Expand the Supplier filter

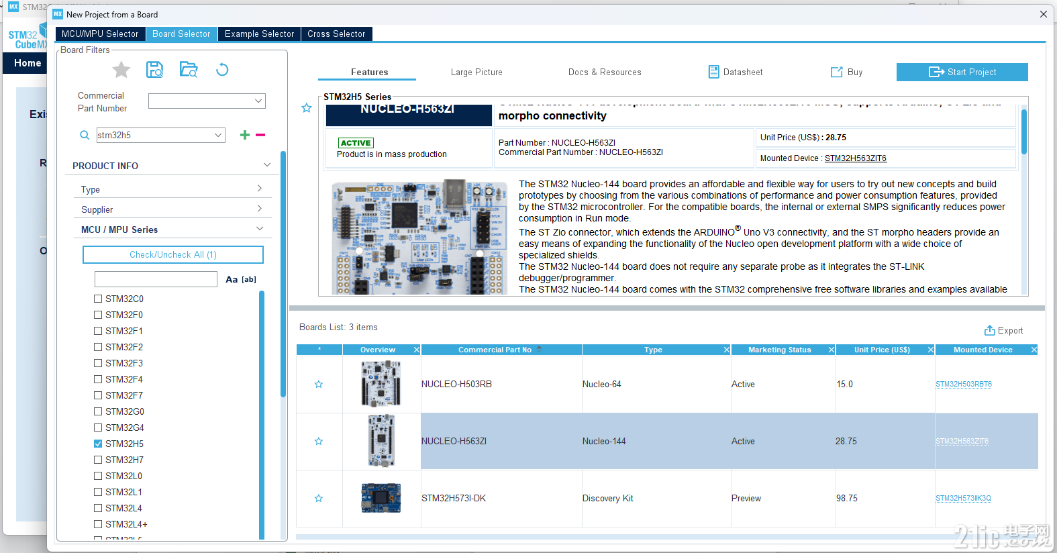pos(260,209)
